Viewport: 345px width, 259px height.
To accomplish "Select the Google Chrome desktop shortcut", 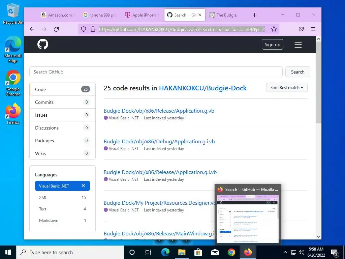I will 13,83.
